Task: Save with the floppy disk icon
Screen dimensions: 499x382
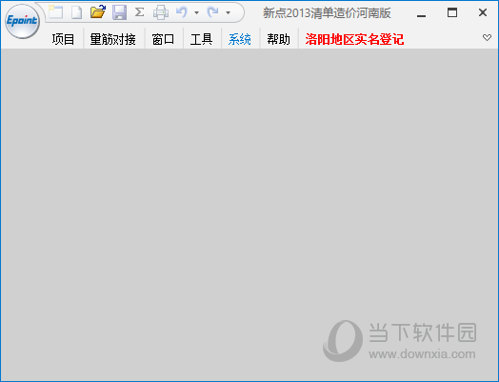Action: [x=119, y=12]
